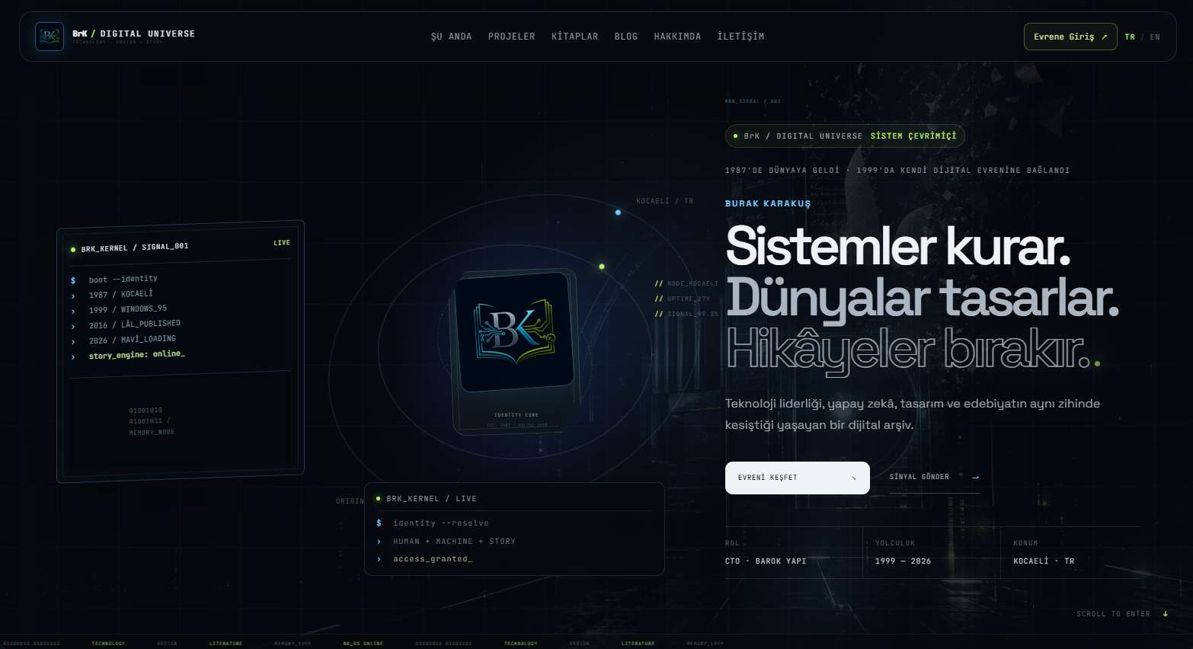Click the "// UPTIME_27Y" label
Viewport: 1193px width, 649px height.
coord(683,299)
